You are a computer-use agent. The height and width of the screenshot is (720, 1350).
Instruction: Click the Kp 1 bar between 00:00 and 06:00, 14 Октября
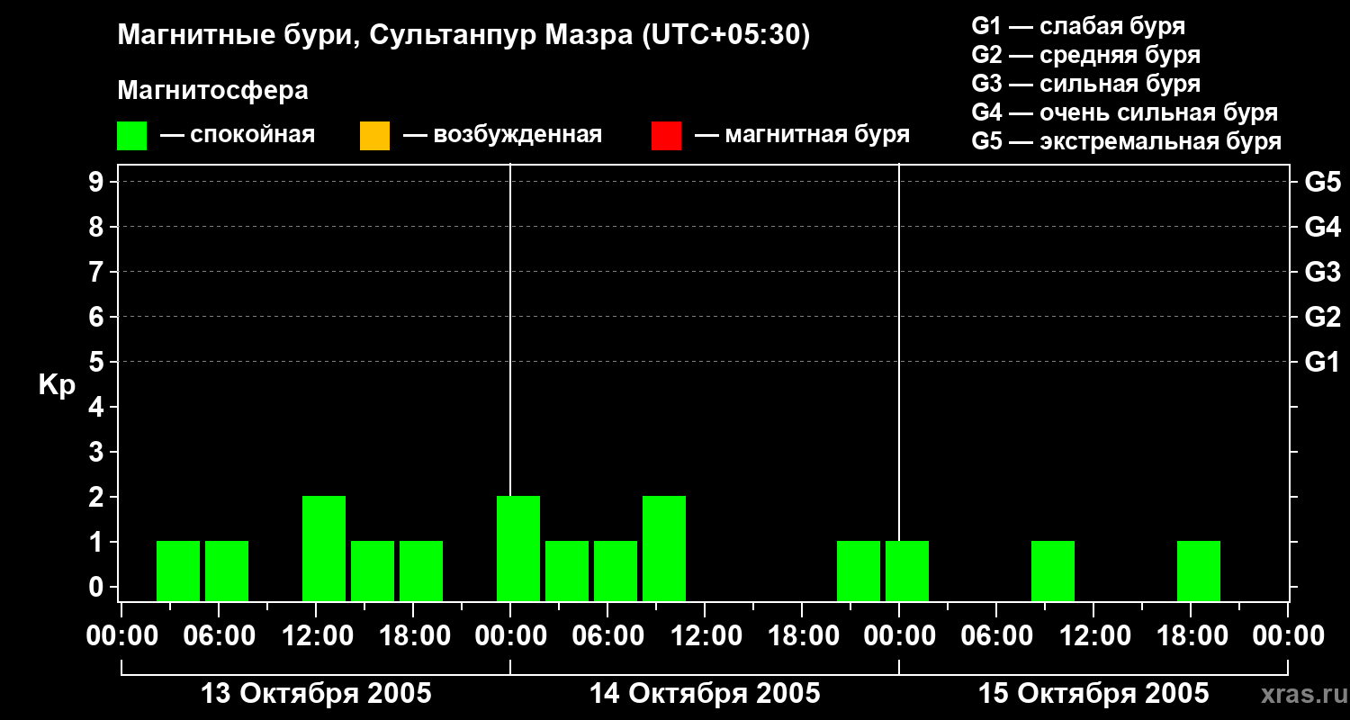pyautogui.click(x=567, y=571)
